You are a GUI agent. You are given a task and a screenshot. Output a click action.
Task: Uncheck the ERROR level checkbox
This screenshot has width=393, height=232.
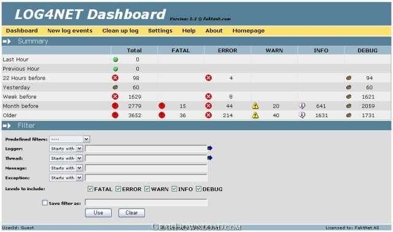coord(119,188)
